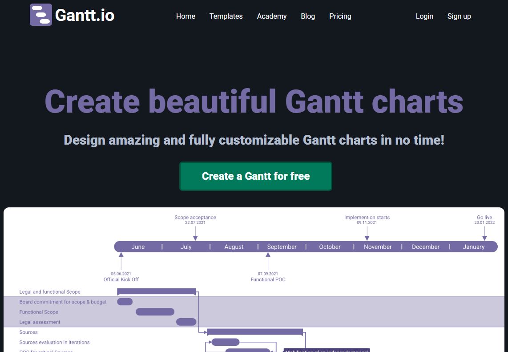Click the Login link
Screen dimensions: 508x352
(x=424, y=16)
